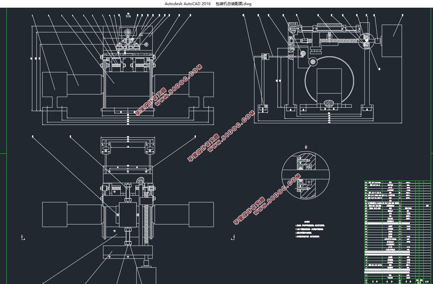Select the scale label above the circular detail view

[306, 147]
